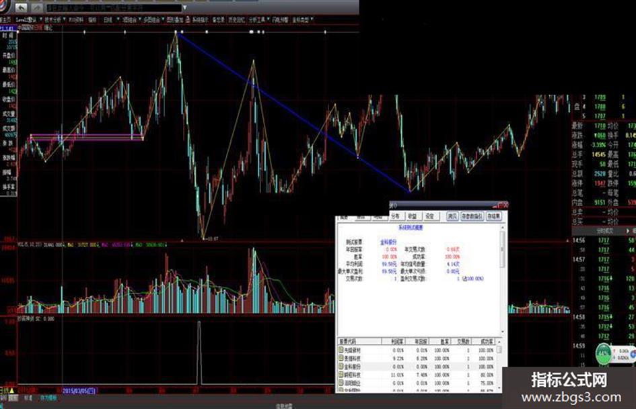Open the dropdown arrow beside the search box
This screenshot has height=409, width=636.
point(185,7)
